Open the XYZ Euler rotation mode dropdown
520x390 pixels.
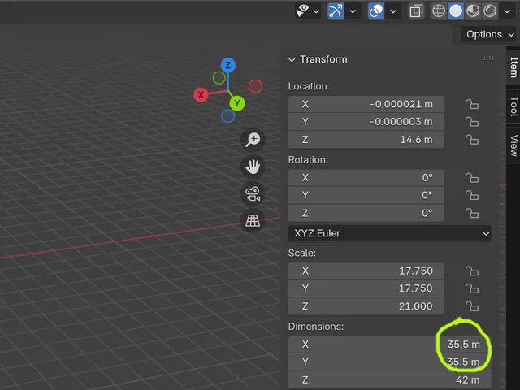tap(390, 233)
